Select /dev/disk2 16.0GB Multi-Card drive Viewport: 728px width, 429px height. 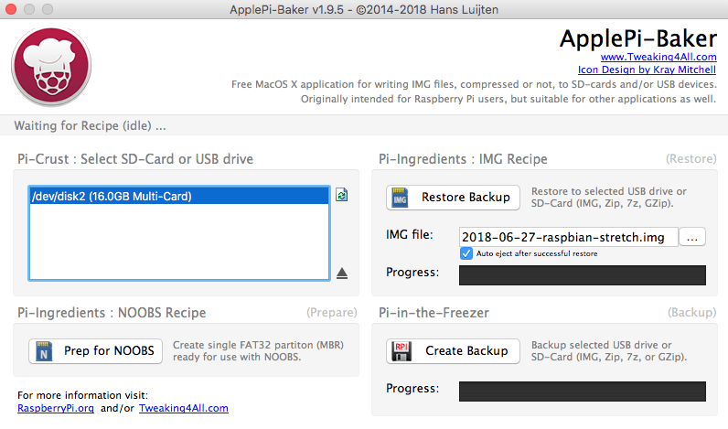(178, 196)
